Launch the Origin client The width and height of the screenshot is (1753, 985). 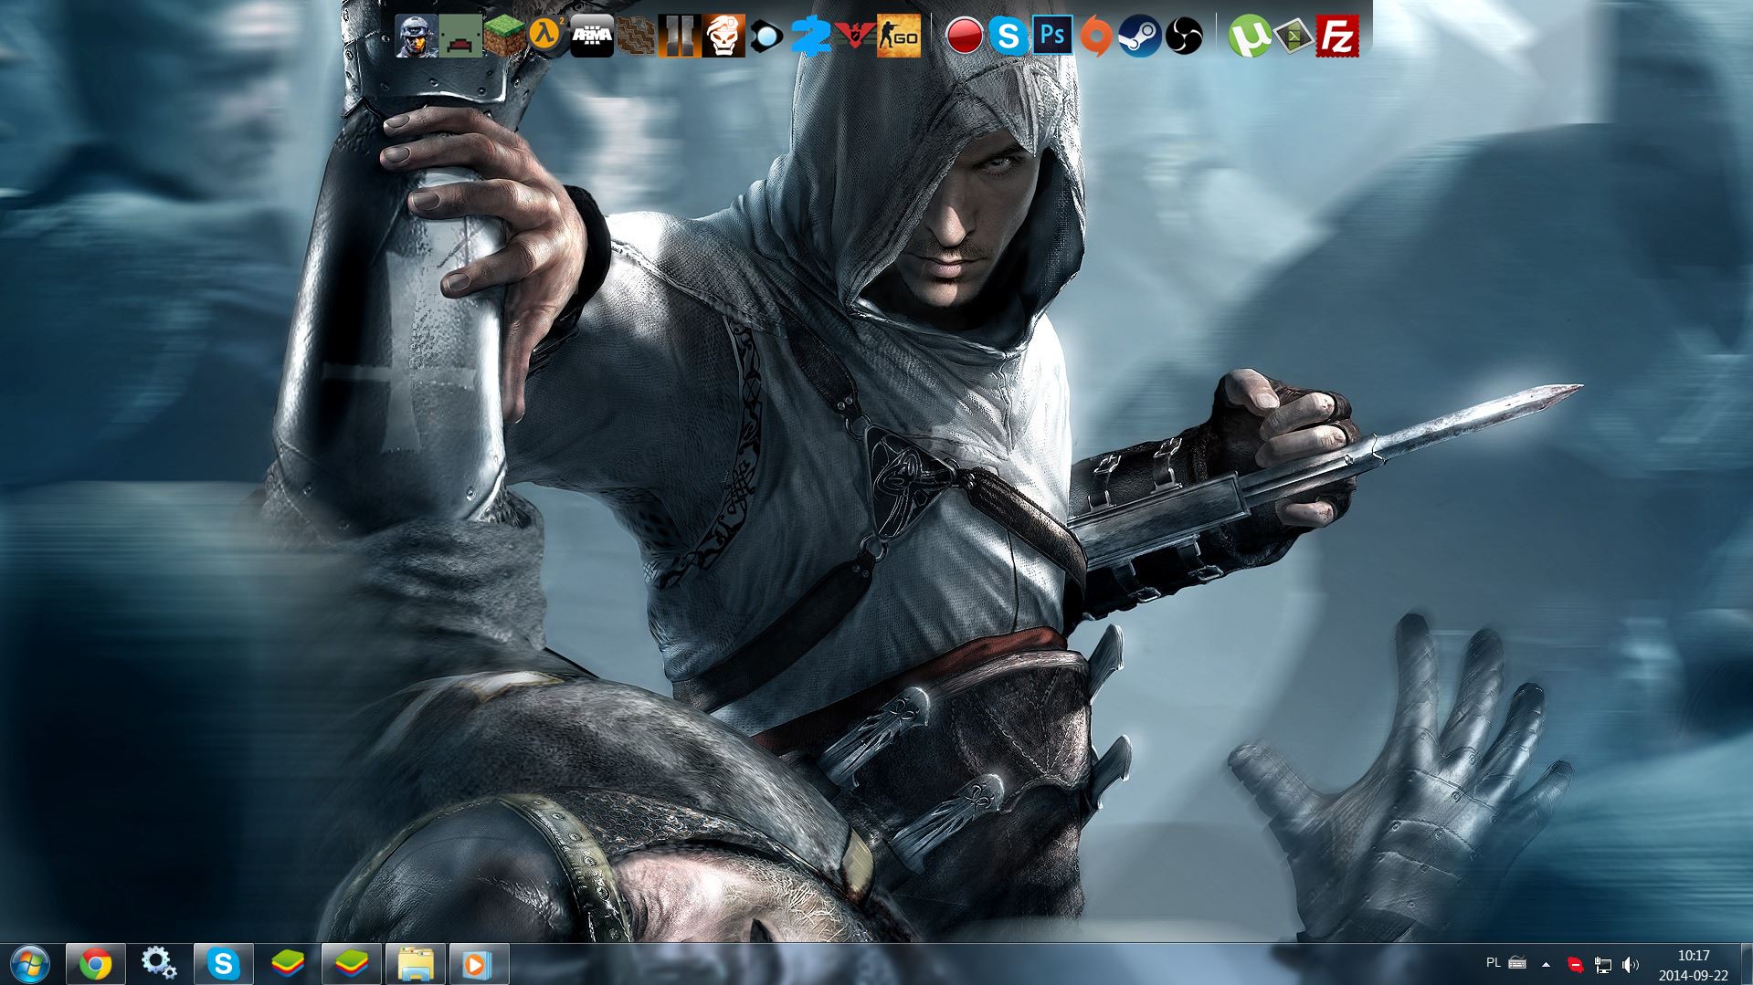(1096, 37)
